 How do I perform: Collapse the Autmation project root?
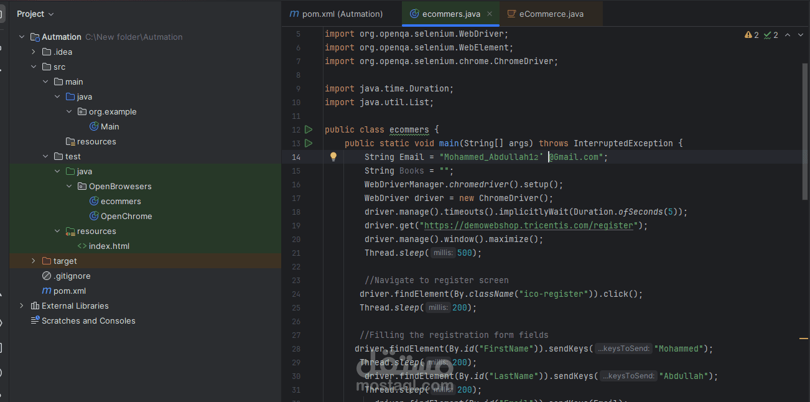(21, 37)
